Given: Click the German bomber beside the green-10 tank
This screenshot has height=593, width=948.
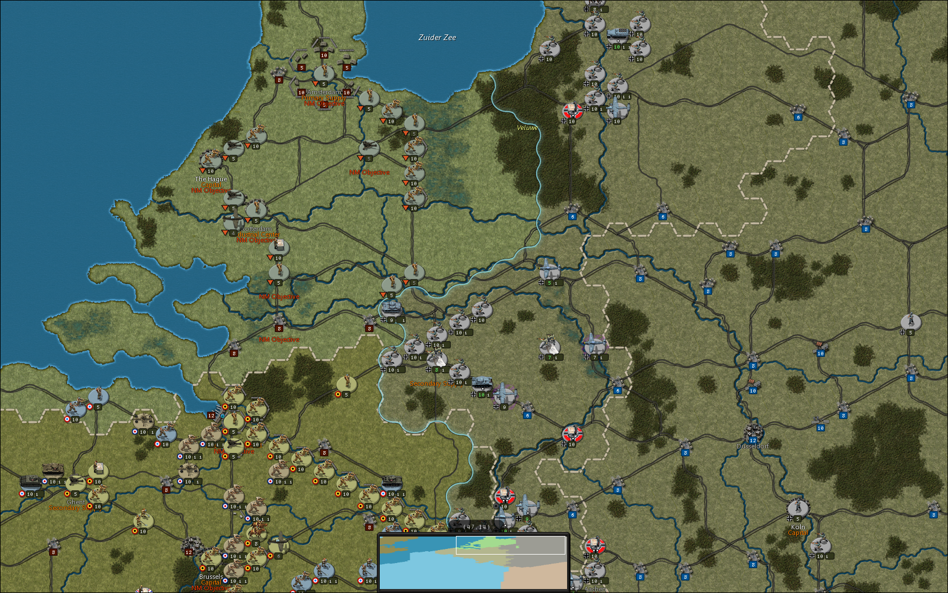Looking at the screenshot, I should [x=504, y=396].
